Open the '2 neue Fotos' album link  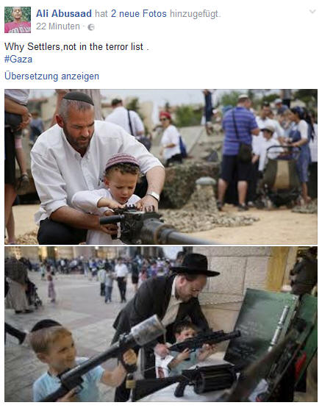pos(138,13)
